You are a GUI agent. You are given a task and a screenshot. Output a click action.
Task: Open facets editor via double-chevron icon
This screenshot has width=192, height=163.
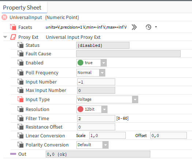[x=134, y=27]
